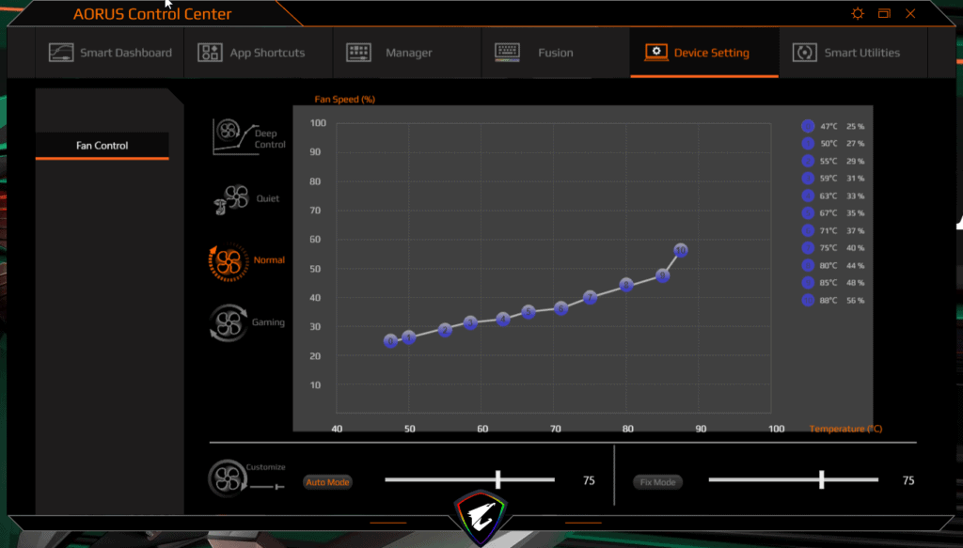Click the 47°C legend marker dot
This screenshot has width=963, height=548.
807,126
